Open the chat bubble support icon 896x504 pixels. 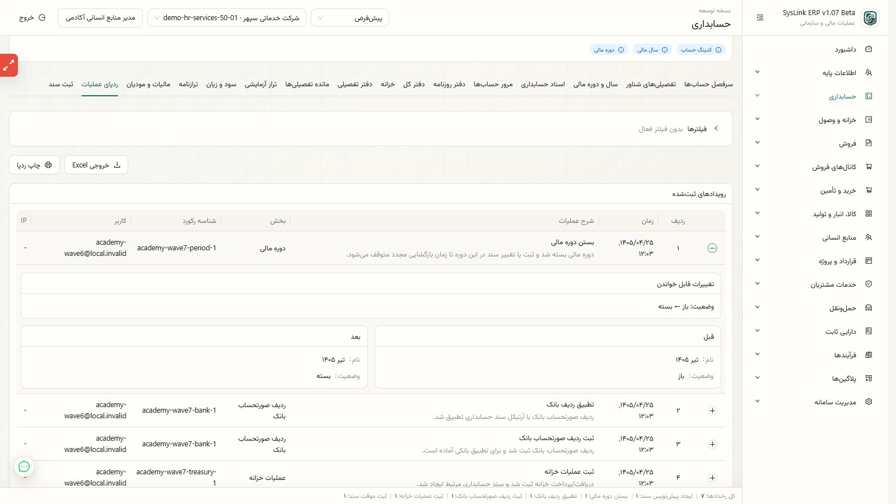tap(24, 466)
